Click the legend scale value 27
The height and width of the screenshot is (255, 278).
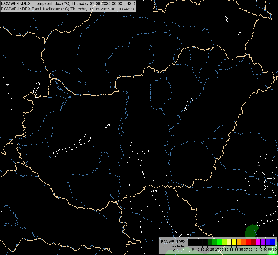point(217,250)
